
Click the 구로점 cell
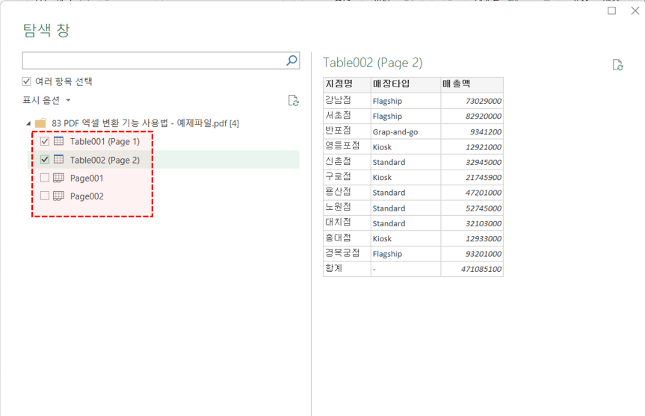click(347, 177)
